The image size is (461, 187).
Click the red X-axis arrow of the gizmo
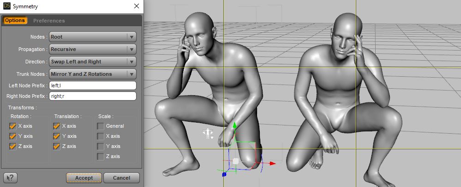click(273, 163)
